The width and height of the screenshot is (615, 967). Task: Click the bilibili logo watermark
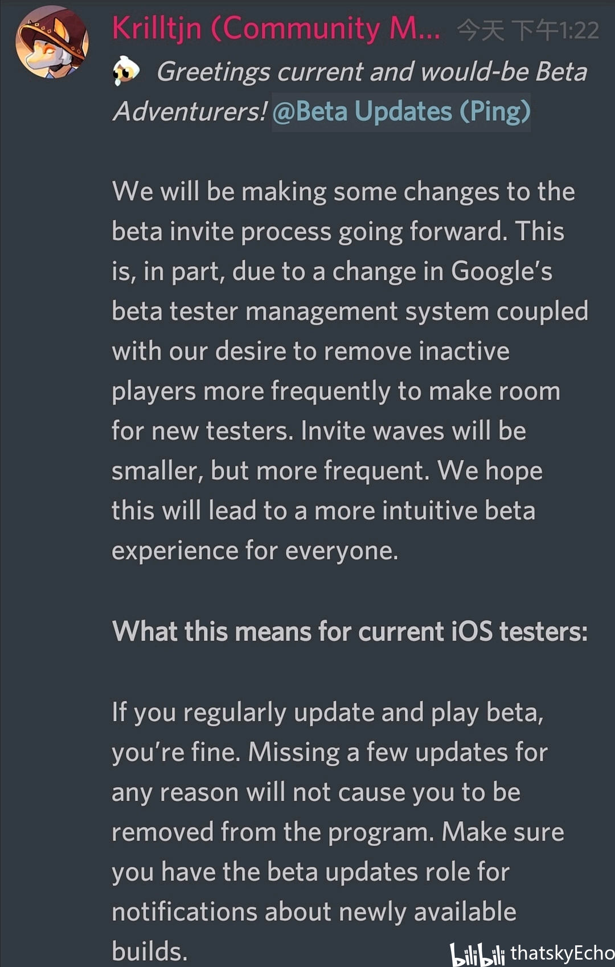[477, 954]
